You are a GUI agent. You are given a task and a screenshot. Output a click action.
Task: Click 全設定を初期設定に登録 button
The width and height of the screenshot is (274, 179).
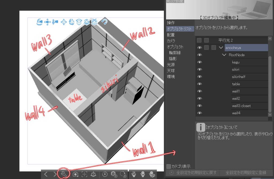point(246,173)
